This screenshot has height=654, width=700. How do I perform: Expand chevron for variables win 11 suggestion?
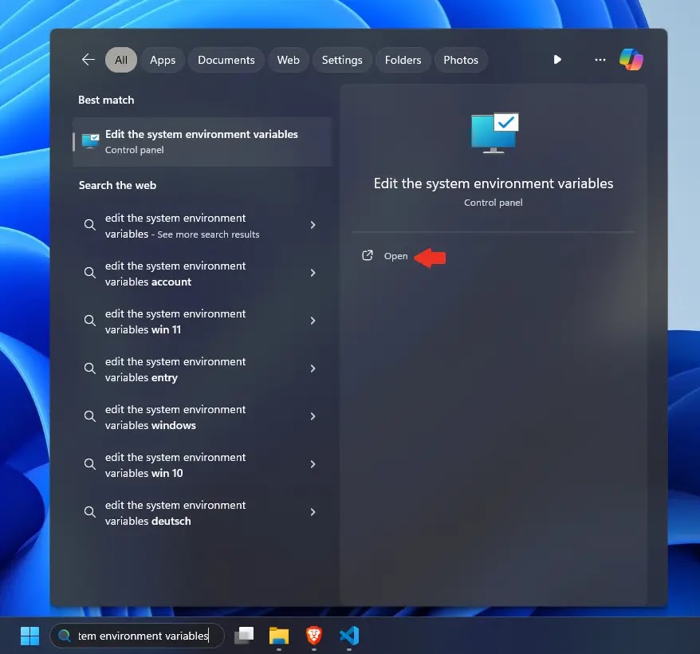tap(313, 321)
